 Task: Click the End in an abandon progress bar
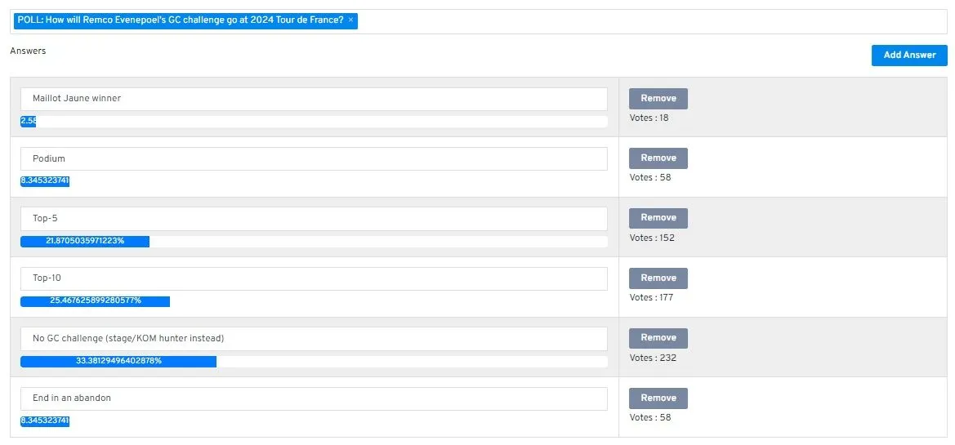pyautogui.click(x=45, y=421)
